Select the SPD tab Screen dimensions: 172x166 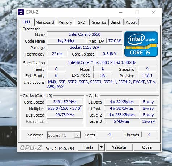82,22
